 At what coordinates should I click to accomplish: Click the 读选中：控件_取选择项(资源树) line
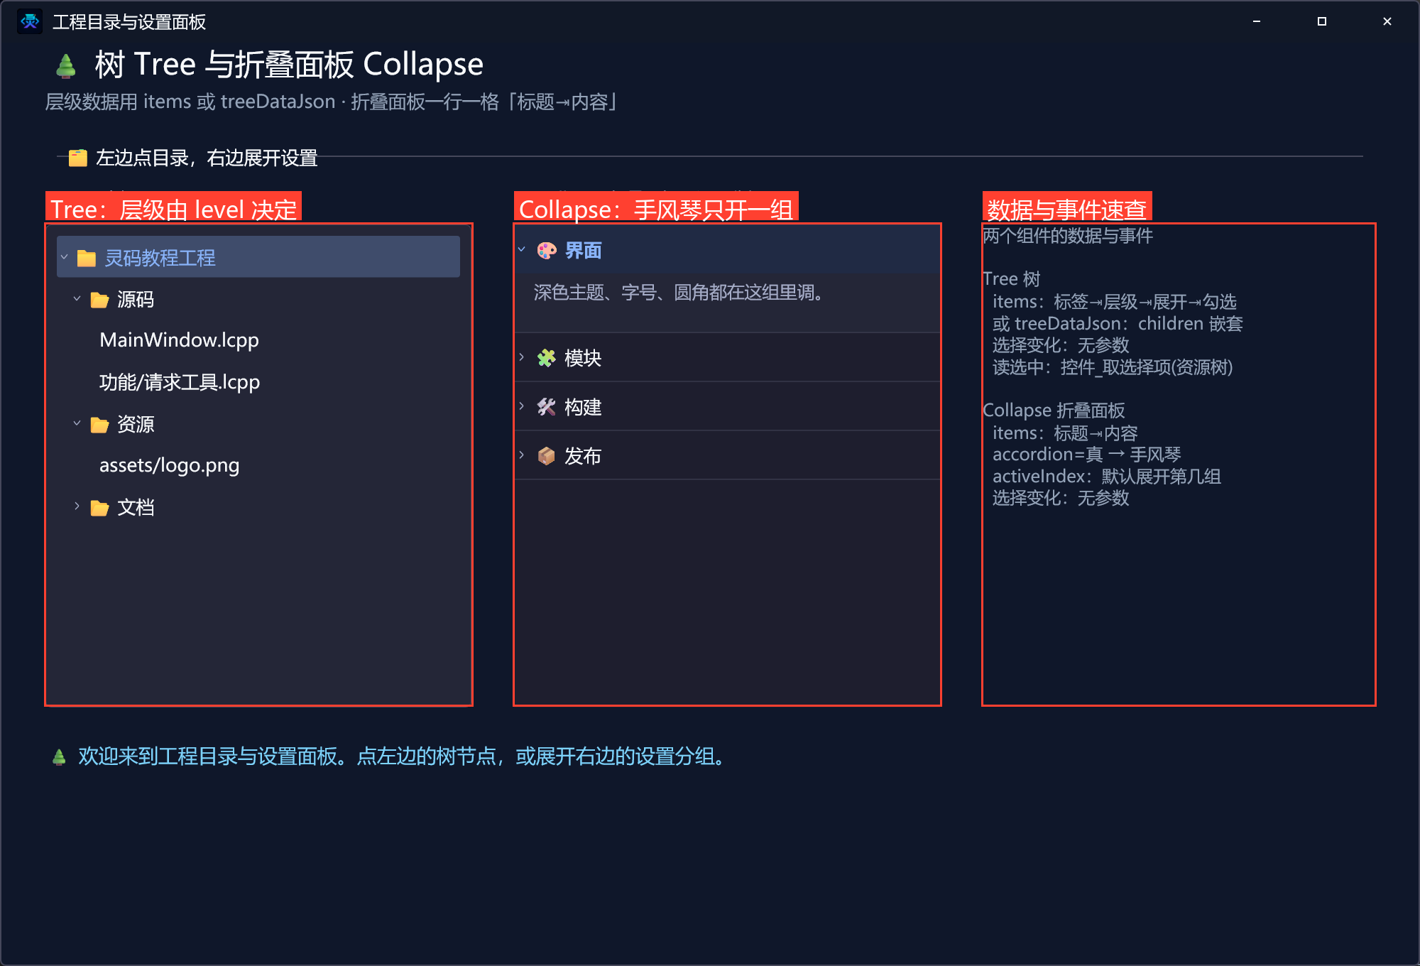tap(1113, 367)
